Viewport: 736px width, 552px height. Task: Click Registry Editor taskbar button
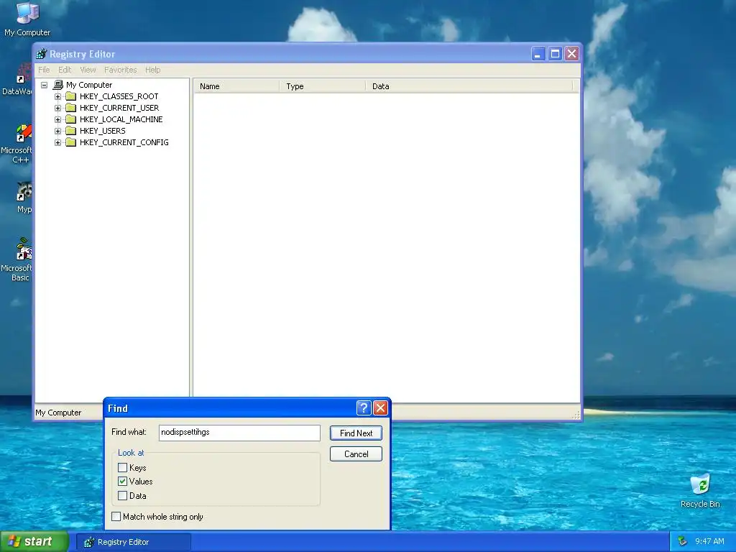(x=133, y=542)
